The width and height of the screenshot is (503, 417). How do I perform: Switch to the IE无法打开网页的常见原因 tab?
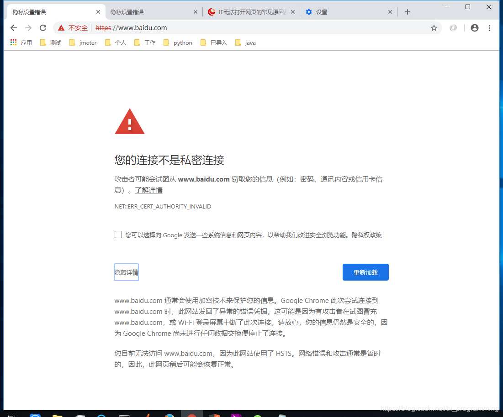pos(251,12)
